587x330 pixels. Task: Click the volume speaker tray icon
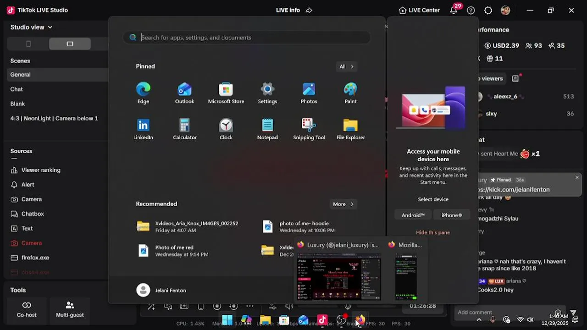point(530,319)
